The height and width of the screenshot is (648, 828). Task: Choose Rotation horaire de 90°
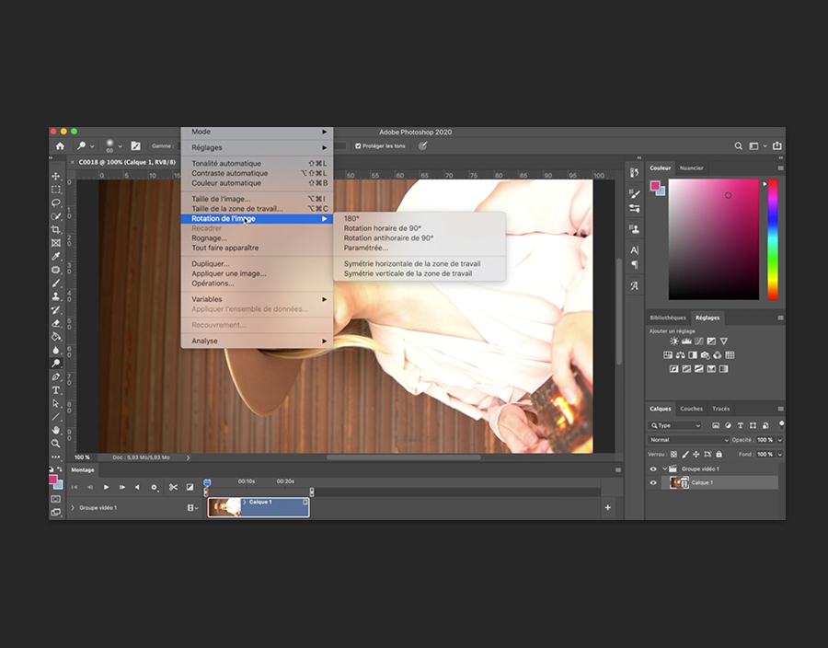(x=382, y=228)
